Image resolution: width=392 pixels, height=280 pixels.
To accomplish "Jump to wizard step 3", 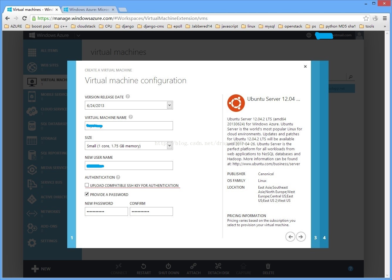I will point(315,154).
